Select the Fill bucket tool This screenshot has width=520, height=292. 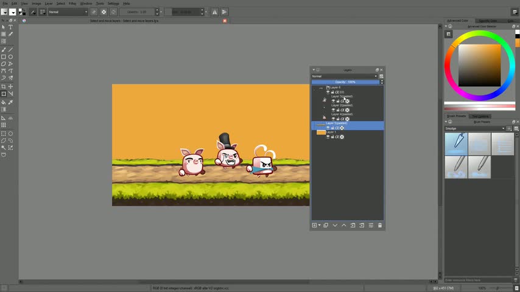[3, 102]
